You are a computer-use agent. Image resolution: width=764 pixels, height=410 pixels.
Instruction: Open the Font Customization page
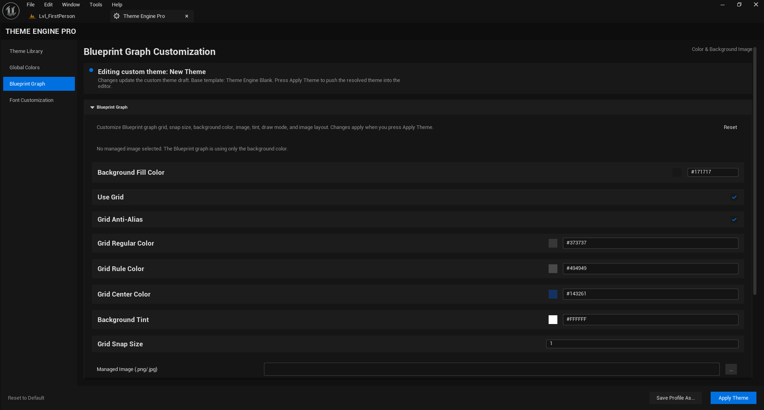coord(39,100)
